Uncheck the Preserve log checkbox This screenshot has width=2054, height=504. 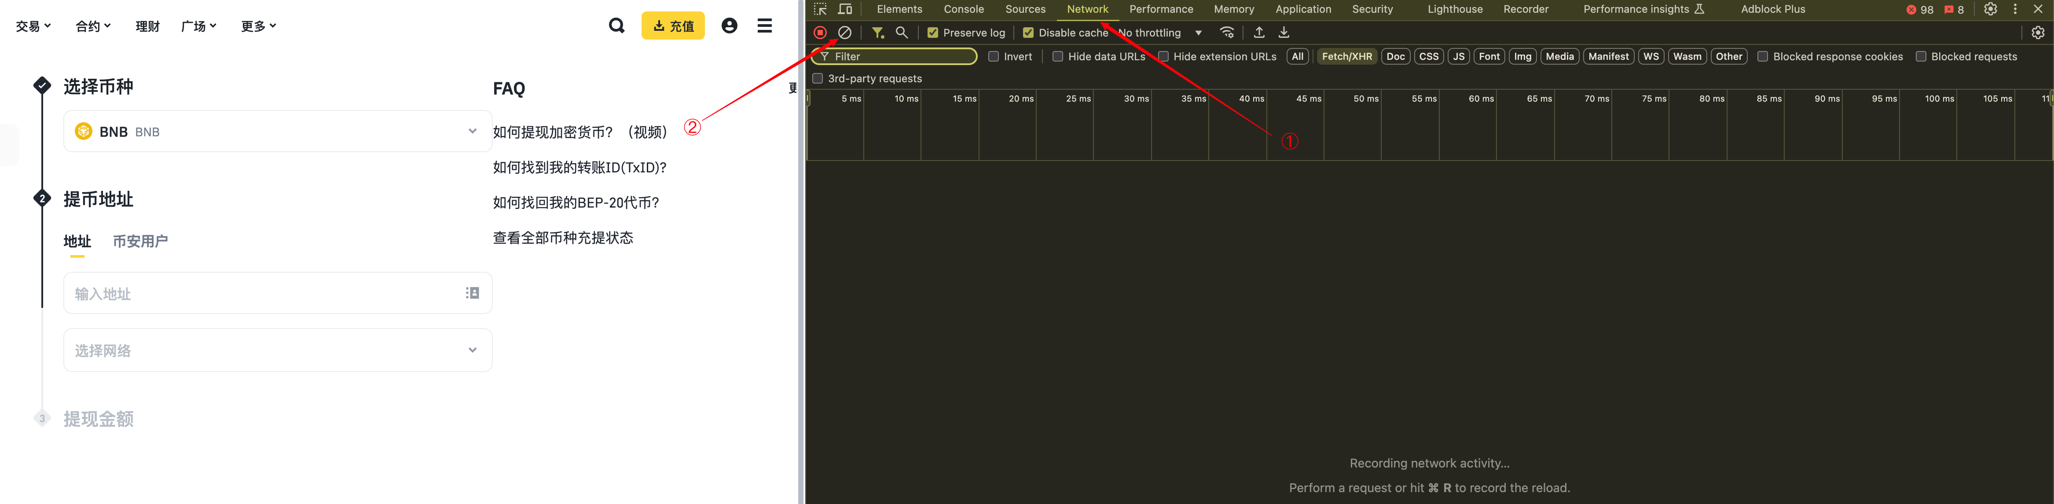click(932, 33)
